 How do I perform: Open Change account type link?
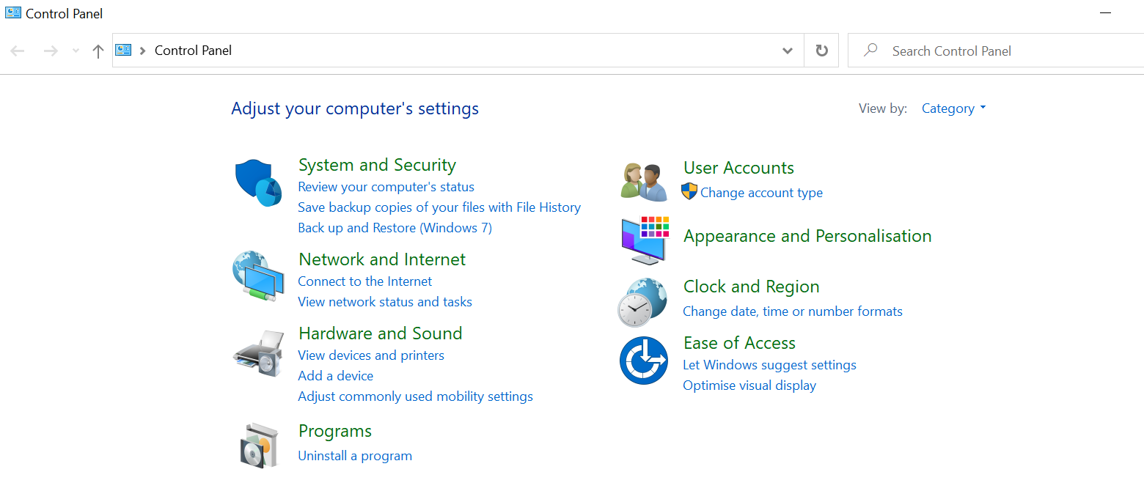pyautogui.click(x=761, y=193)
